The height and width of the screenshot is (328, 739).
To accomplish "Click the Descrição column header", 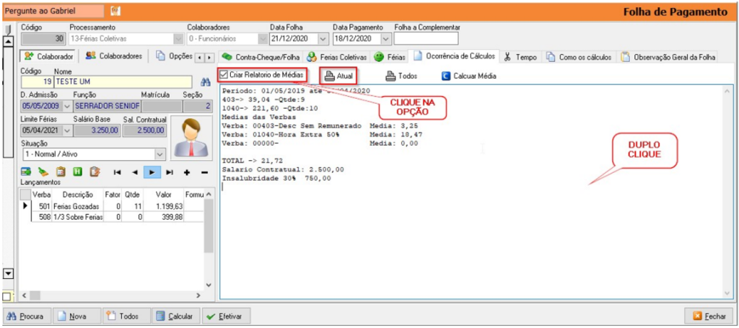I will [x=77, y=195].
